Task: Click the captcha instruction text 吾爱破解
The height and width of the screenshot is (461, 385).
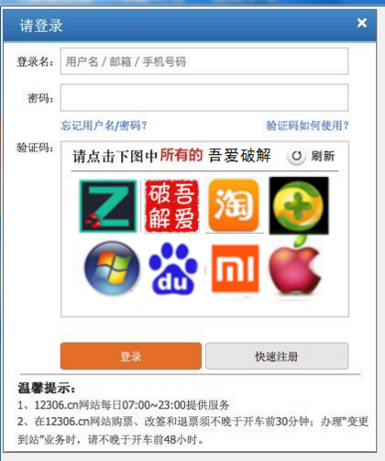Action: click(x=239, y=156)
